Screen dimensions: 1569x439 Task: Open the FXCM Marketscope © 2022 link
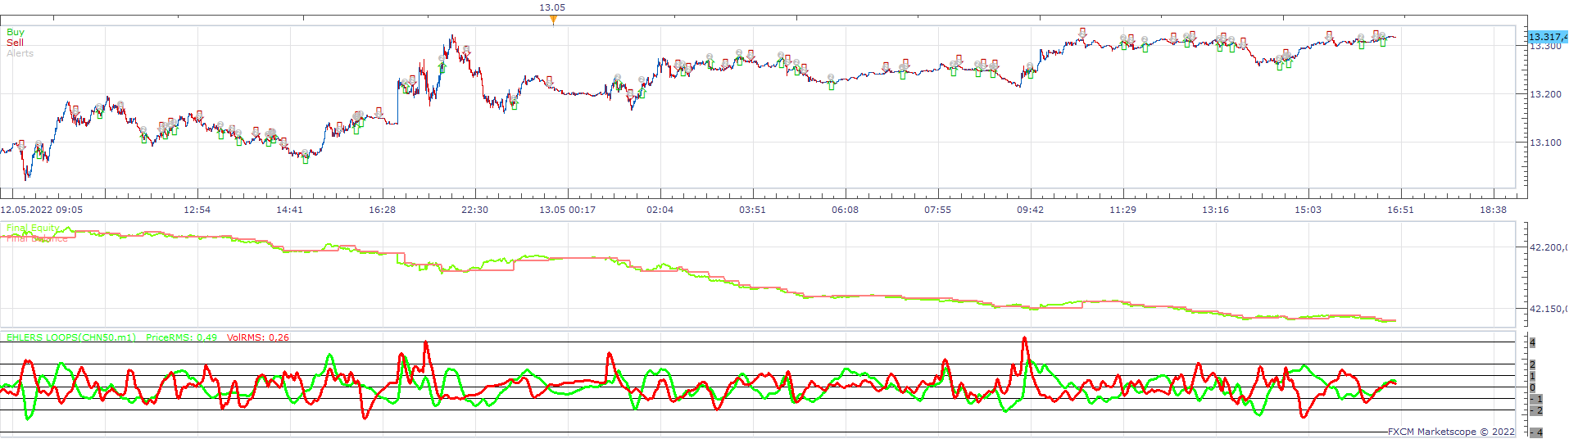[1451, 432]
